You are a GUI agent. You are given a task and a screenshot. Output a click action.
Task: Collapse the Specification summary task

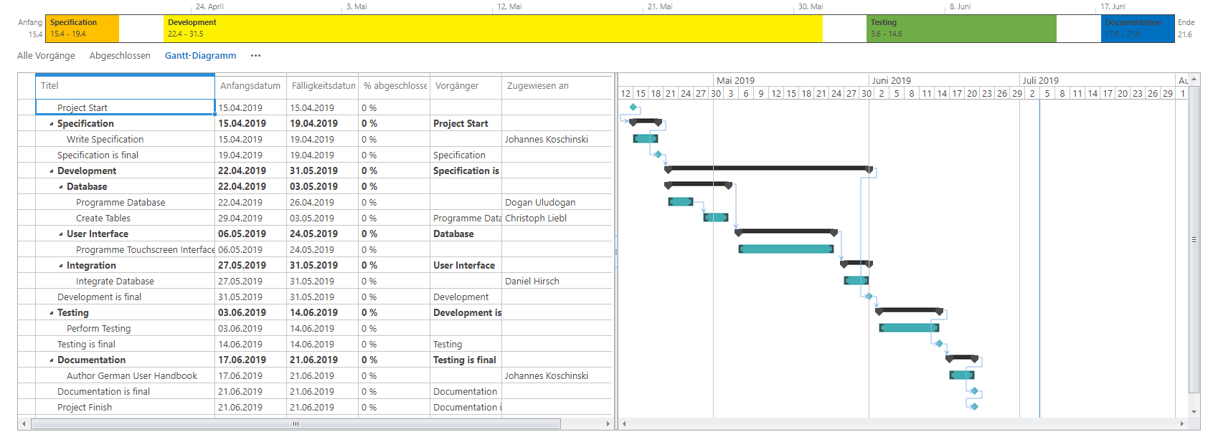(x=52, y=124)
